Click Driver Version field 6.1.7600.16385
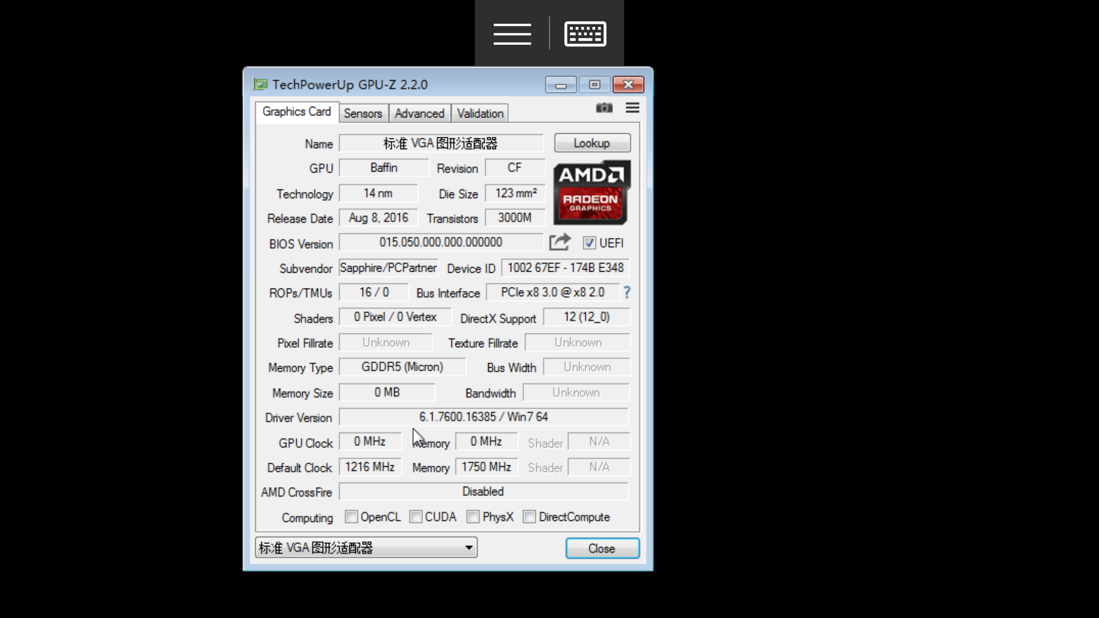Screen dimensions: 1099x618 pos(484,417)
